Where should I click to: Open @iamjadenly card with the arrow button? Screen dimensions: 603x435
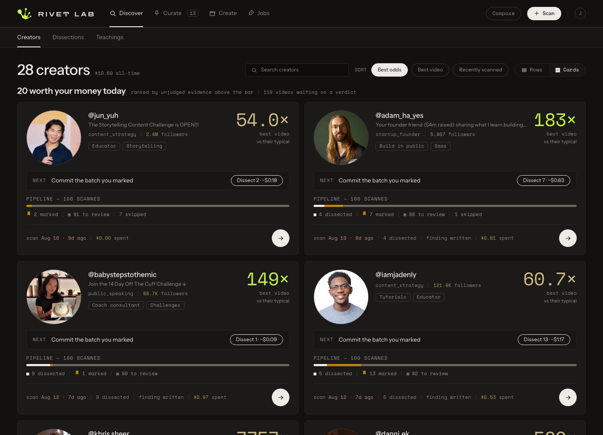568,397
